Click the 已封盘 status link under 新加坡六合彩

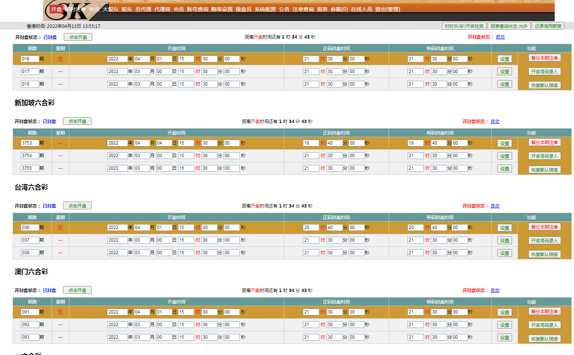tap(49, 122)
